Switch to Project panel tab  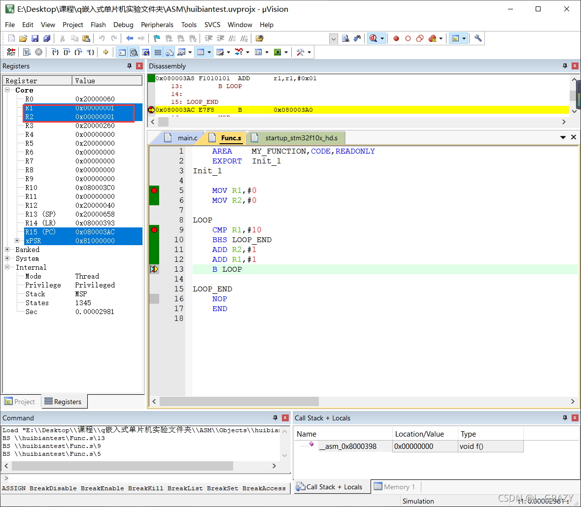[x=20, y=402]
